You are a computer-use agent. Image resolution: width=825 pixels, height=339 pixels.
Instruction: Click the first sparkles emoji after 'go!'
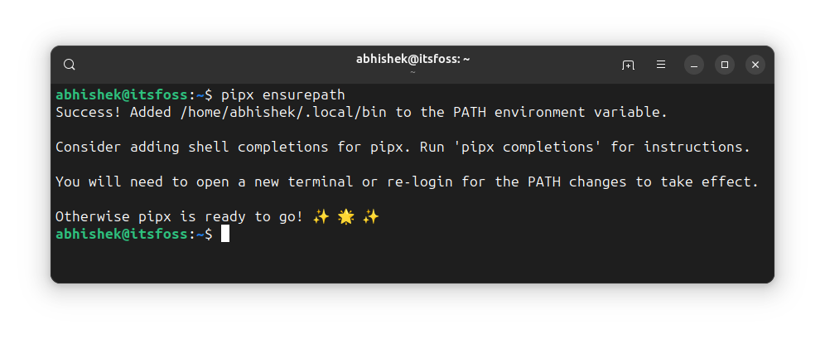point(321,217)
